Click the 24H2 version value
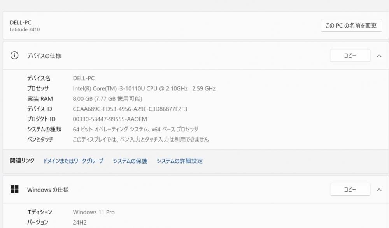 80,222
